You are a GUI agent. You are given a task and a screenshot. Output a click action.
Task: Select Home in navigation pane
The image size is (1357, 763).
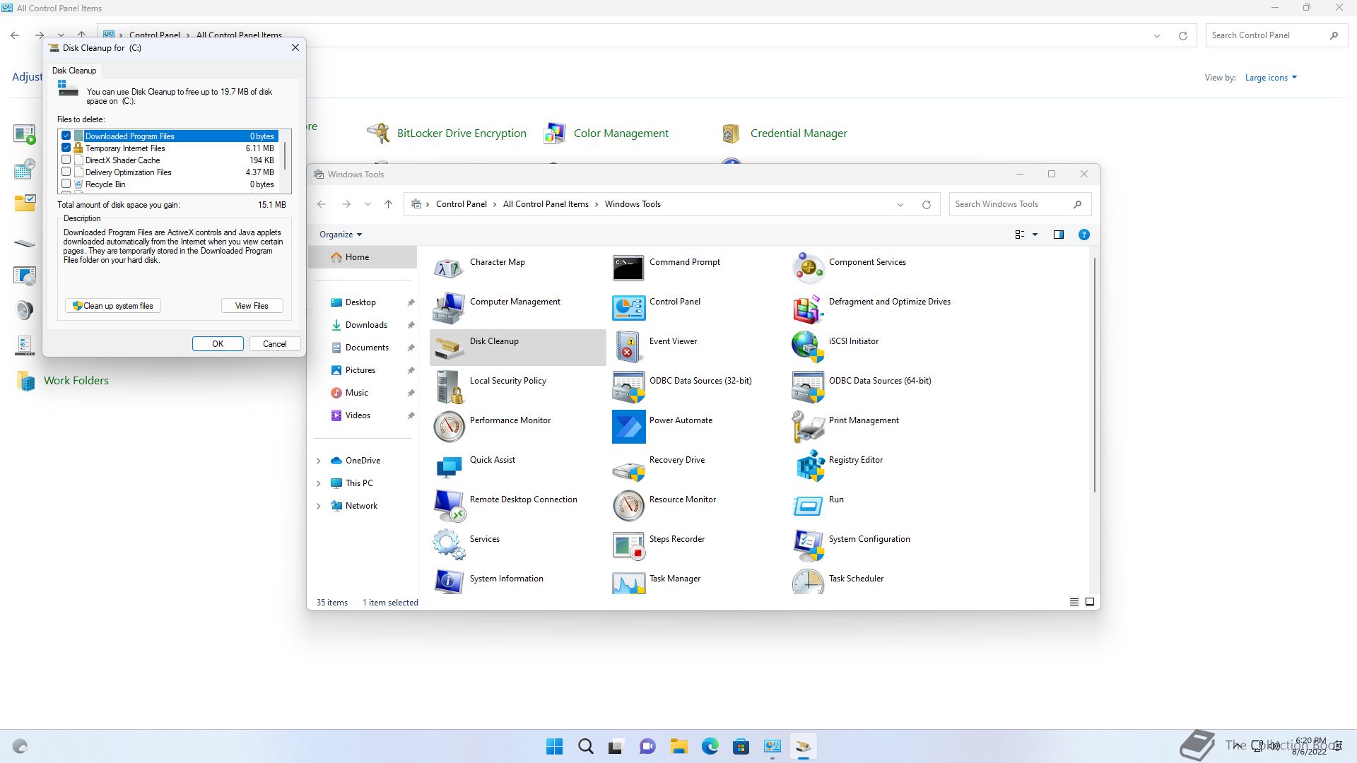[x=363, y=257]
